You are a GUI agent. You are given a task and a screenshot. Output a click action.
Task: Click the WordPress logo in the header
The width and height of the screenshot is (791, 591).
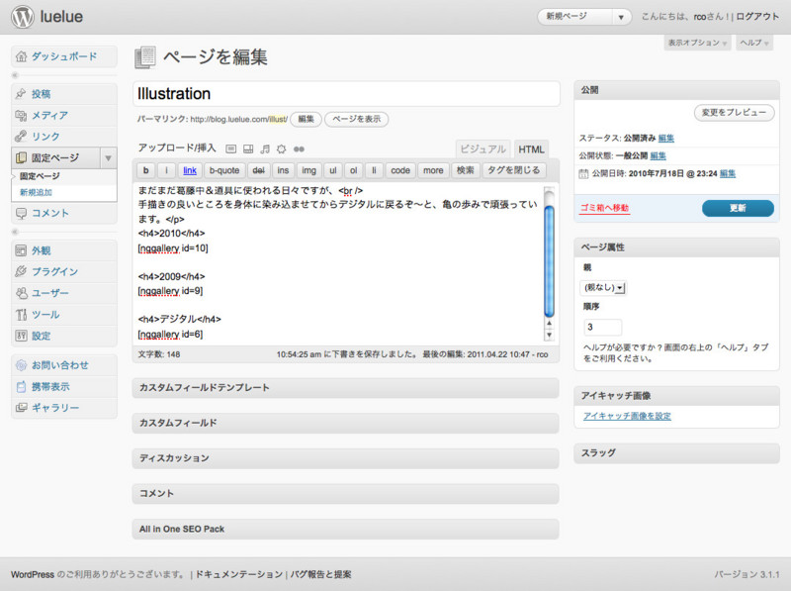coord(22,16)
